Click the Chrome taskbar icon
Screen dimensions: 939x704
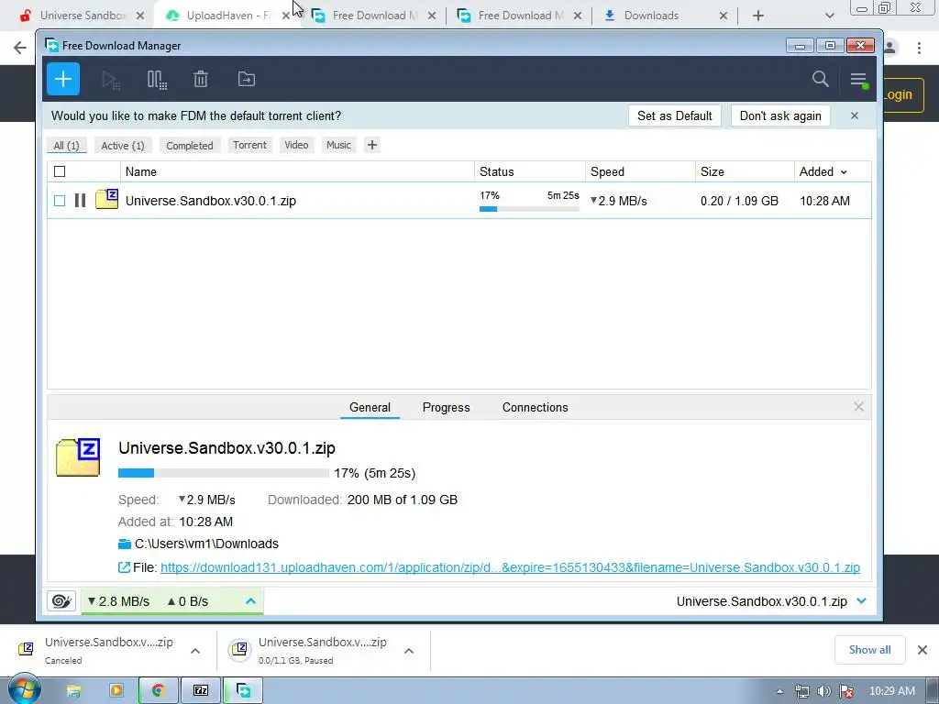pyautogui.click(x=158, y=691)
